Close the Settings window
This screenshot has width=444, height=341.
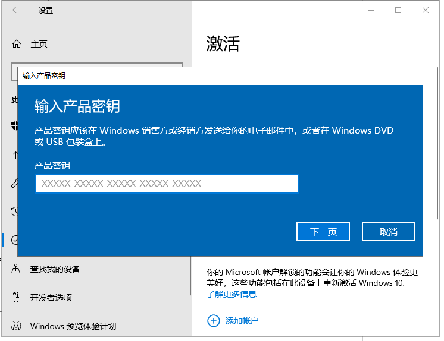coord(426,10)
